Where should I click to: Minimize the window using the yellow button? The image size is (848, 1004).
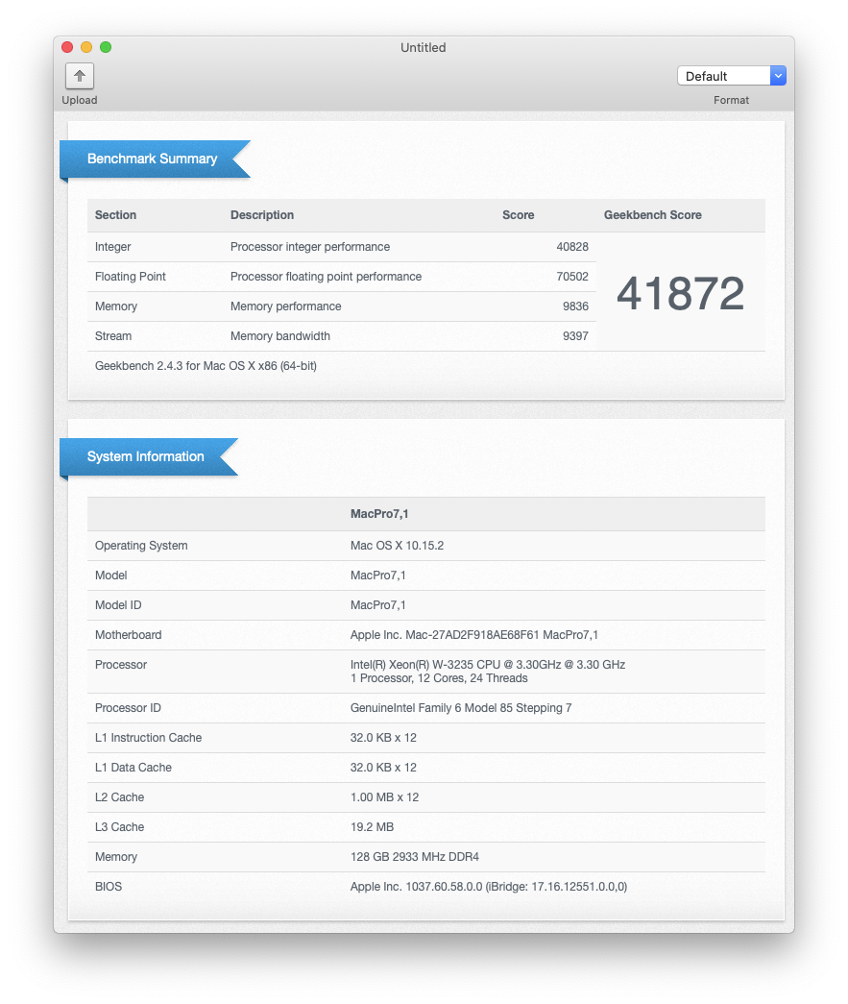click(x=86, y=47)
